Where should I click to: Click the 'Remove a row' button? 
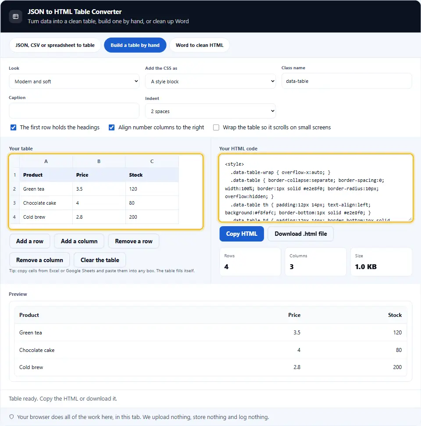[x=134, y=241]
